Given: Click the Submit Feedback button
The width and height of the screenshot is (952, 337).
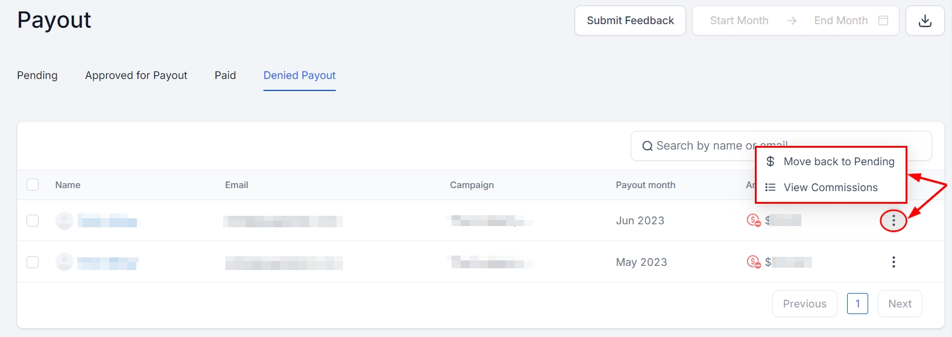Looking at the screenshot, I should 630,20.
